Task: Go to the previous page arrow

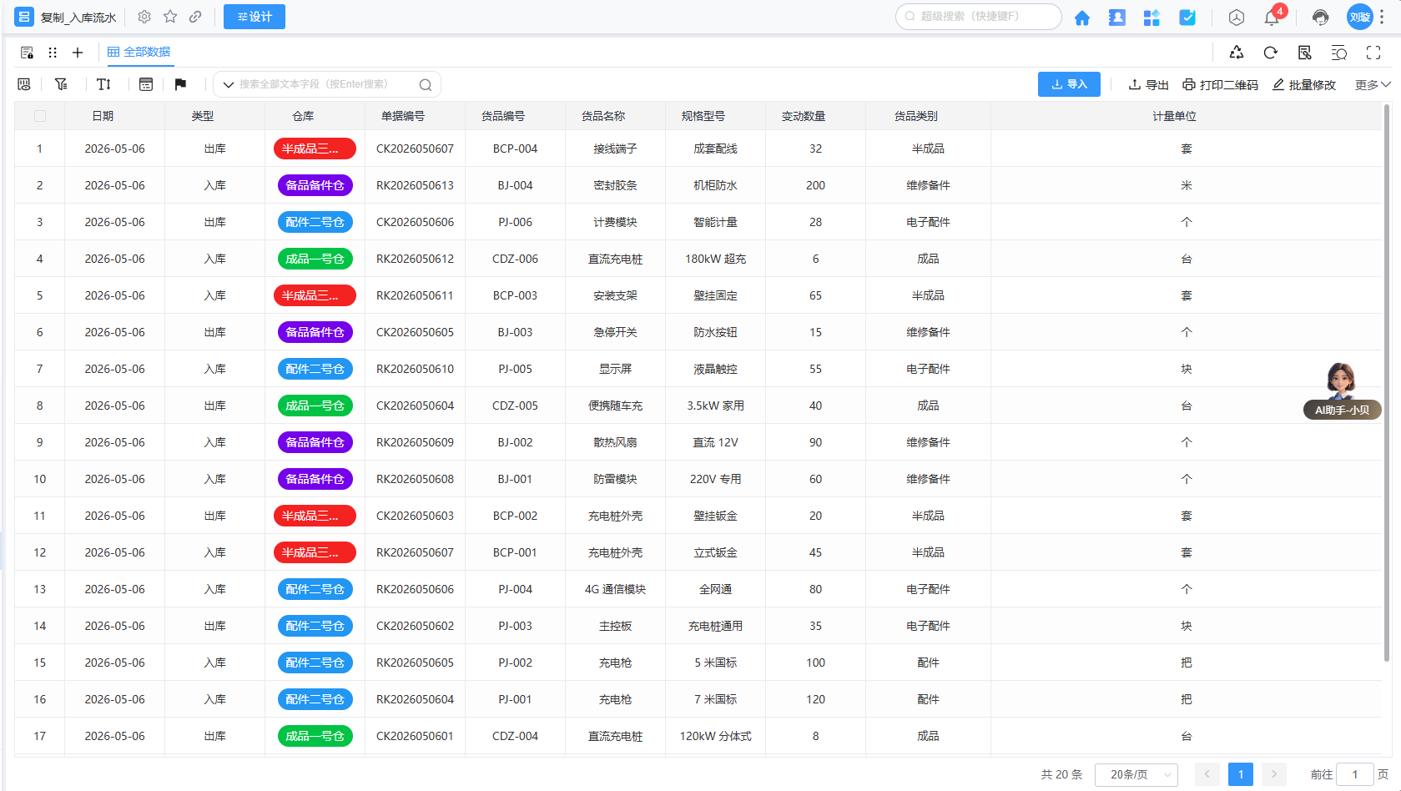Action: (1207, 774)
